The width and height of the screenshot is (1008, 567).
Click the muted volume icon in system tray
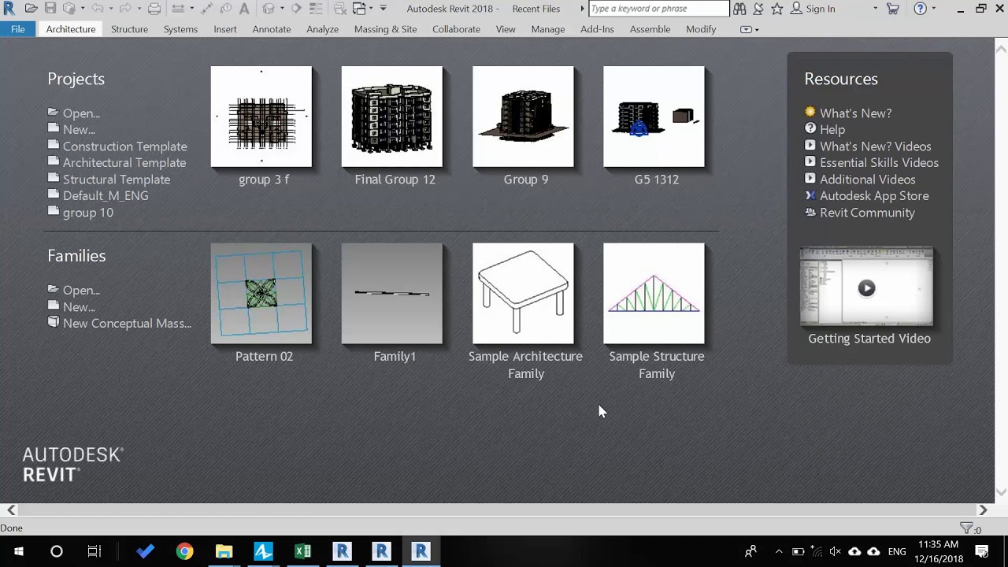[836, 551]
